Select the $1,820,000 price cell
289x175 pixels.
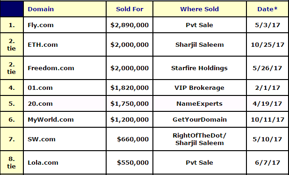pos(130,87)
